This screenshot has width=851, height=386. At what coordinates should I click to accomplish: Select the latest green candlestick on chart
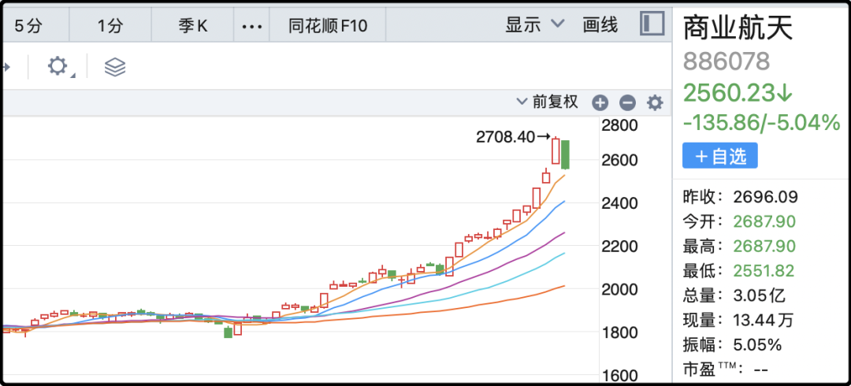pos(565,154)
